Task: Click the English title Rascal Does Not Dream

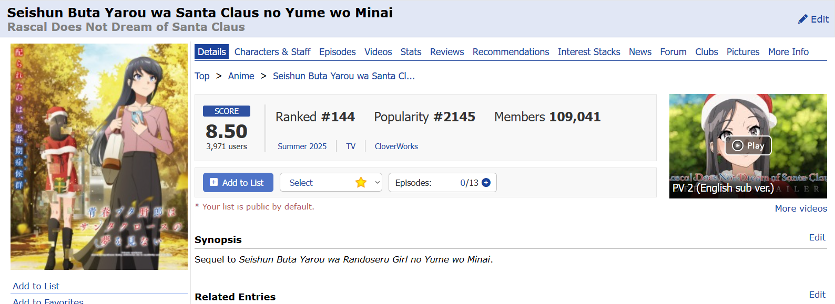Action: tap(126, 27)
